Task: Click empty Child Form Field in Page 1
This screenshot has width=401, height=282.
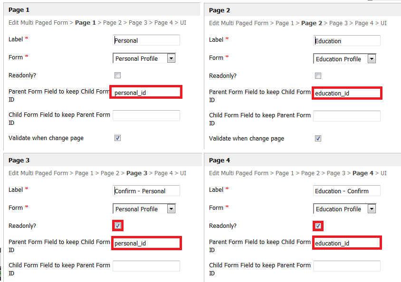Action: [x=146, y=115]
